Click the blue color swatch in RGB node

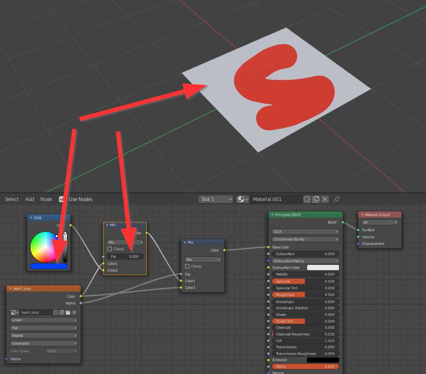(49, 266)
